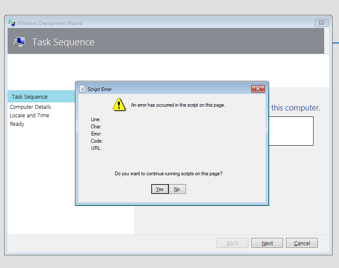Click the blue 'this computer.' text

click(x=295, y=108)
